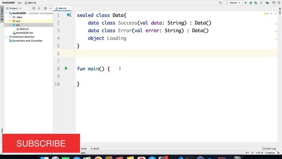Place cursor on empty line 6

(x=176, y=53)
